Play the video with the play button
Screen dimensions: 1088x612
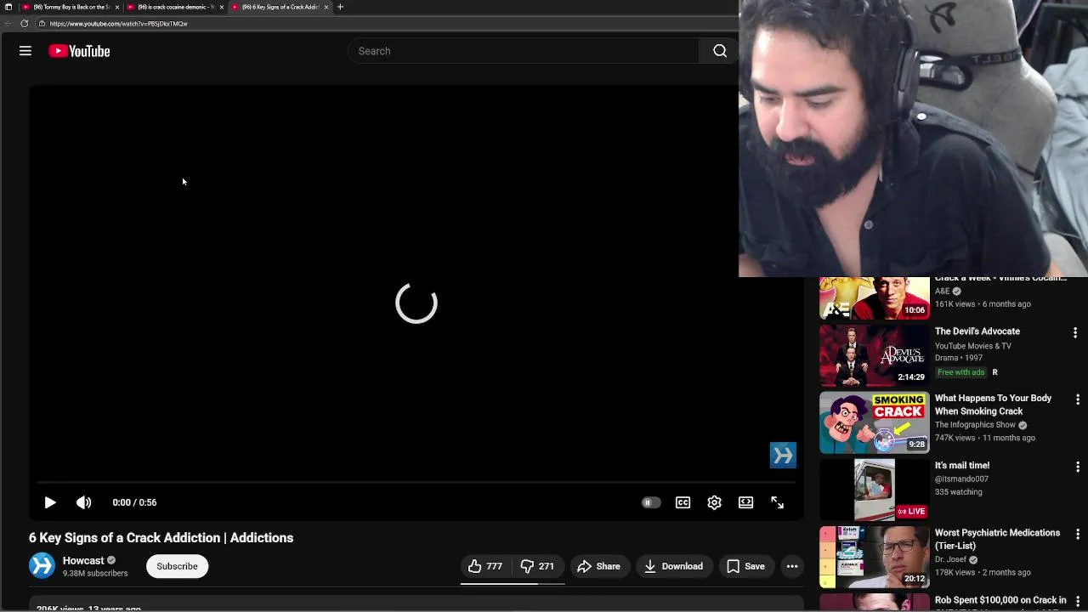coord(50,502)
